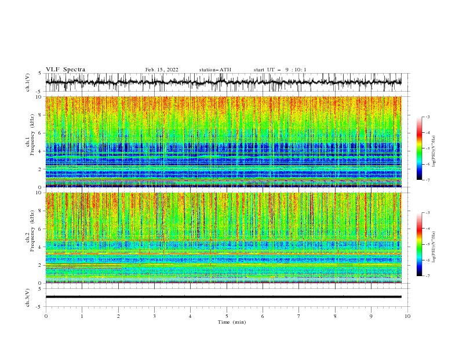Click time axis tick label "0"
Image resolution: width=459 pixels, height=355 pixels.
(46, 316)
